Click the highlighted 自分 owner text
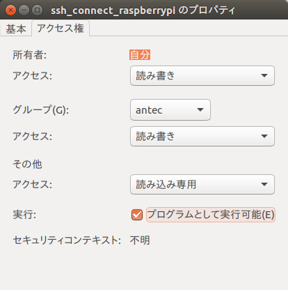 (x=140, y=55)
